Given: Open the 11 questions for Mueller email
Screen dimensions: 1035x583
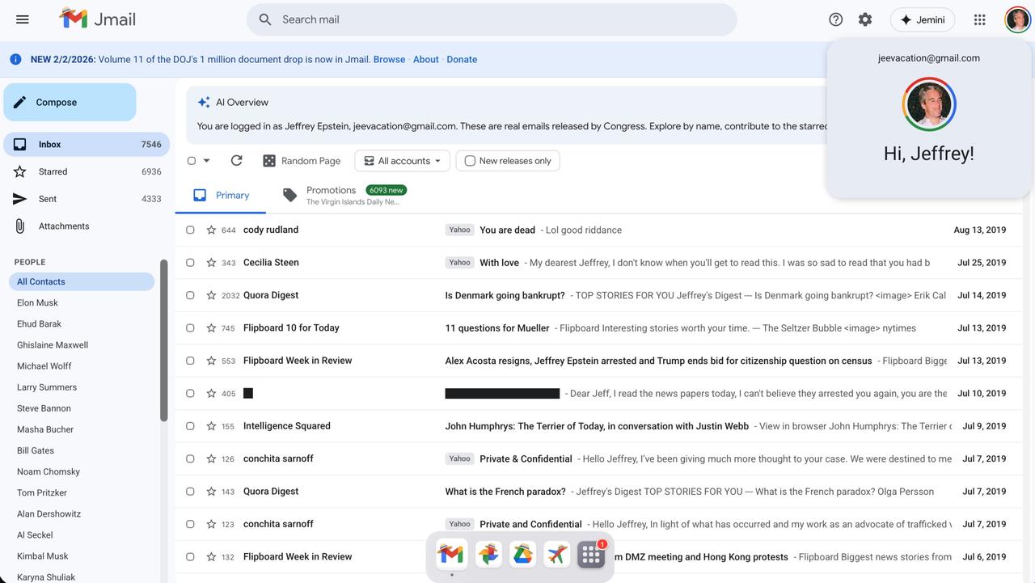Looking at the screenshot, I should (598, 327).
